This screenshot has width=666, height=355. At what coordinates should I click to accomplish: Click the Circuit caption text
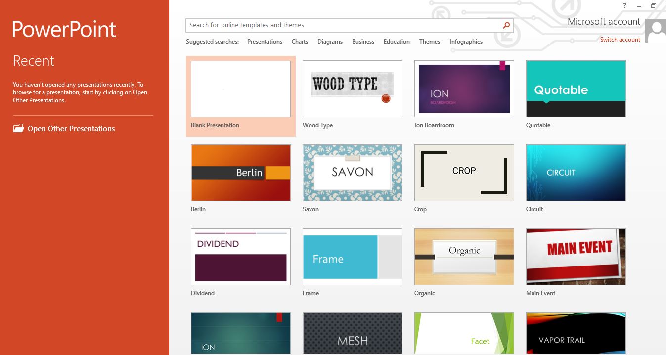(x=534, y=209)
